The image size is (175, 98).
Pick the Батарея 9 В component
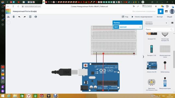pyautogui.click(x=151, y=36)
